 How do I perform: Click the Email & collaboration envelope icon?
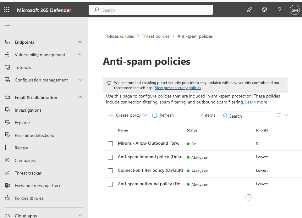(x=7, y=97)
